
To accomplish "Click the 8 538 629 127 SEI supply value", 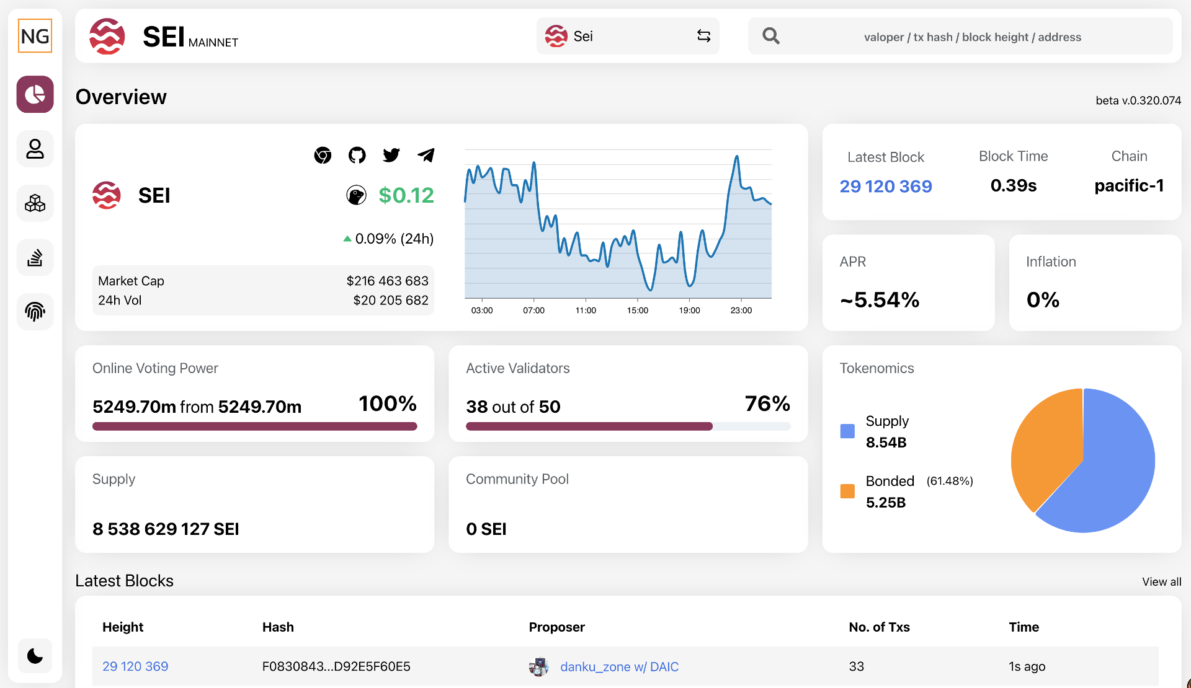I will click(166, 529).
